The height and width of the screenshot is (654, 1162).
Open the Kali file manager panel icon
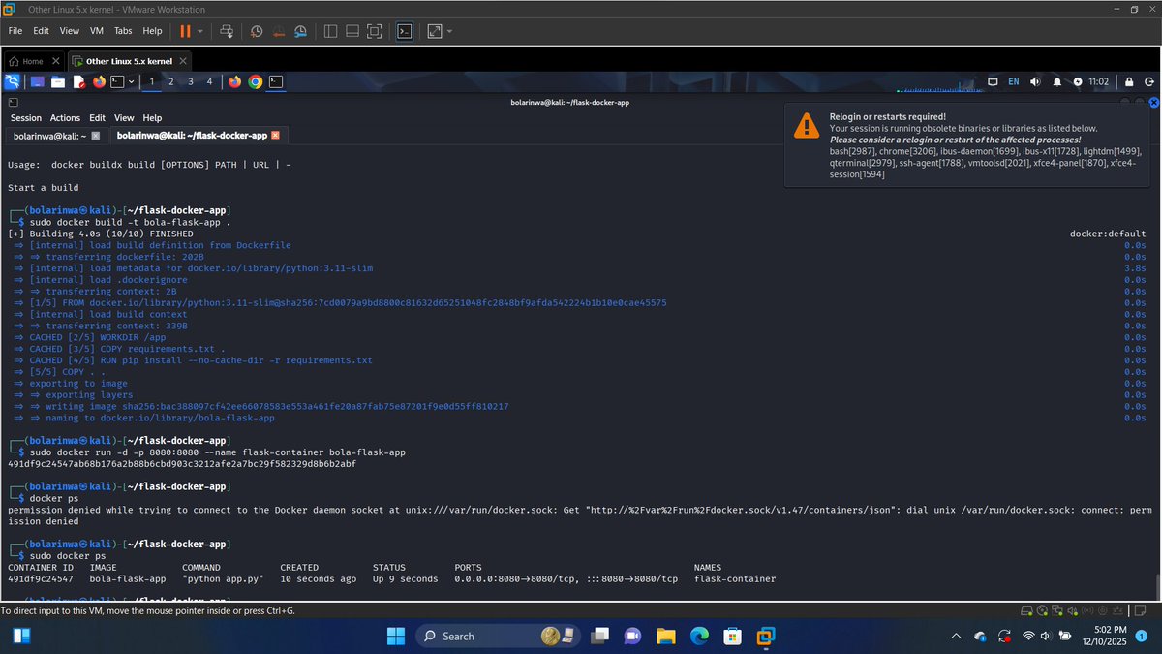pos(57,82)
